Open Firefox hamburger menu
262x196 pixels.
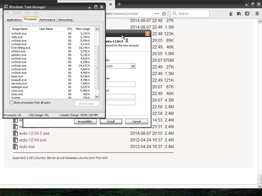(257, 14)
